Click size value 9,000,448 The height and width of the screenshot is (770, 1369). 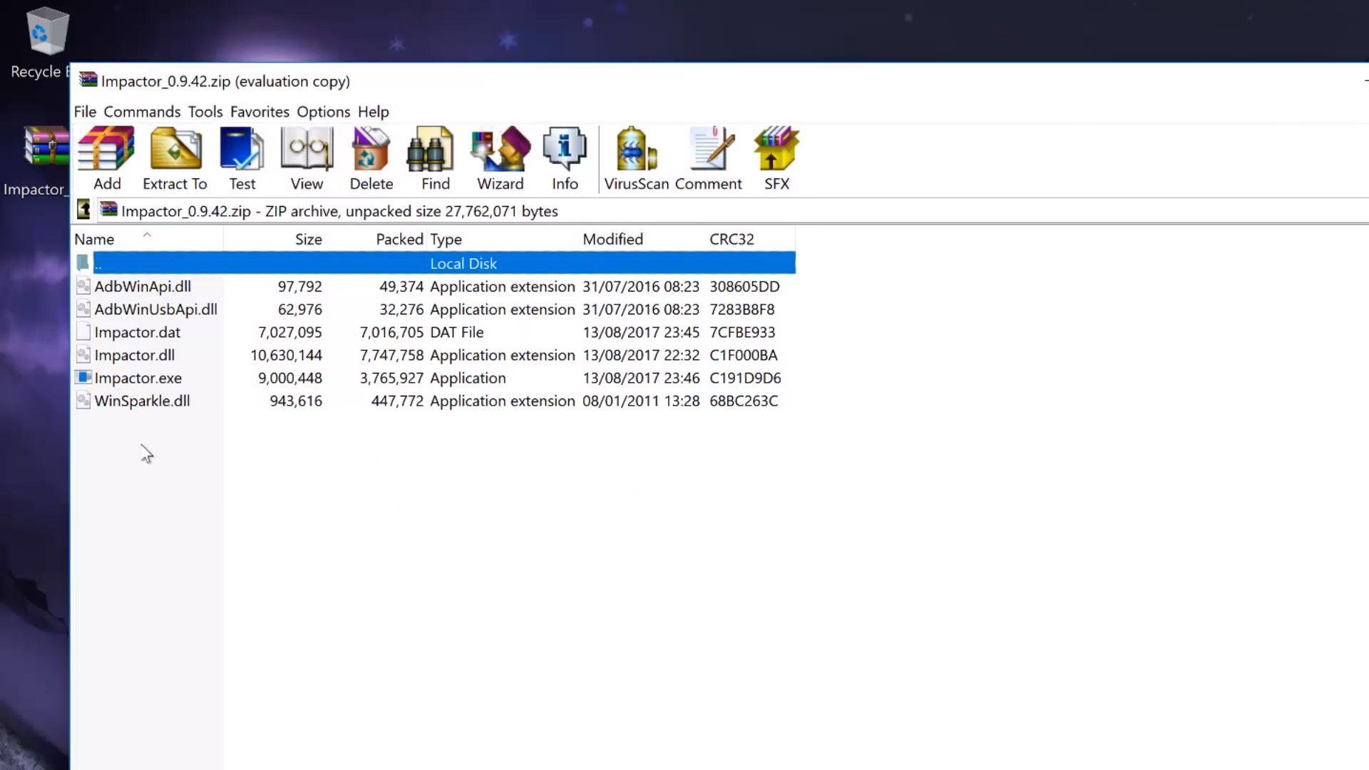(290, 378)
